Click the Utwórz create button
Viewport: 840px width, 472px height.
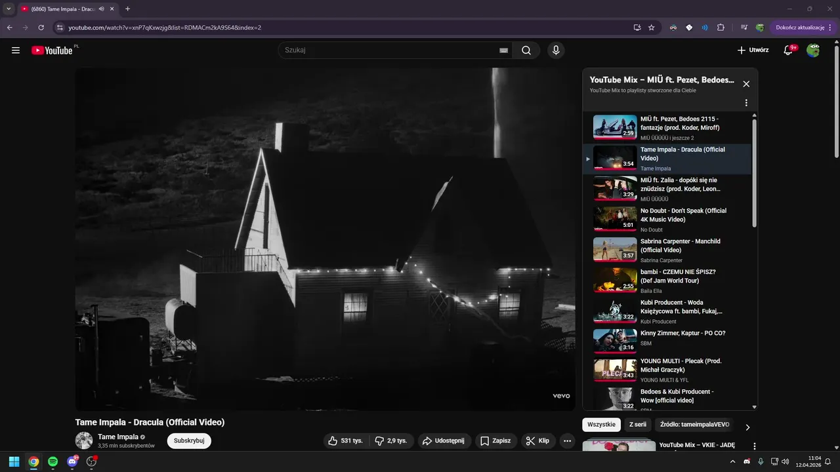point(753,50)
